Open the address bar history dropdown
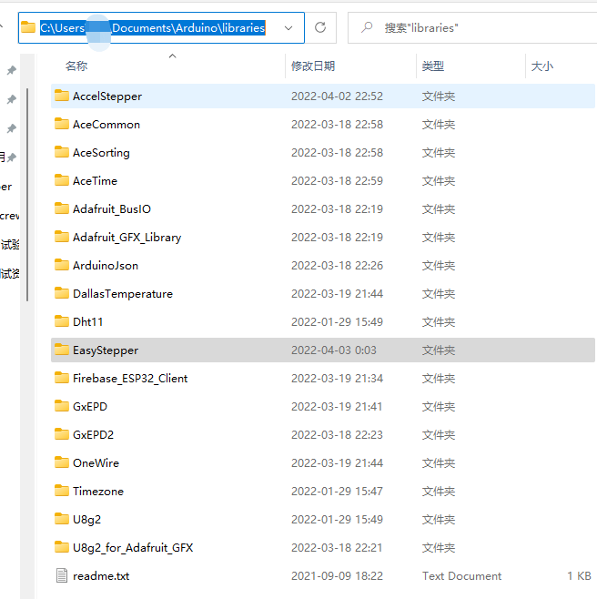 click(x=288, y=28)
